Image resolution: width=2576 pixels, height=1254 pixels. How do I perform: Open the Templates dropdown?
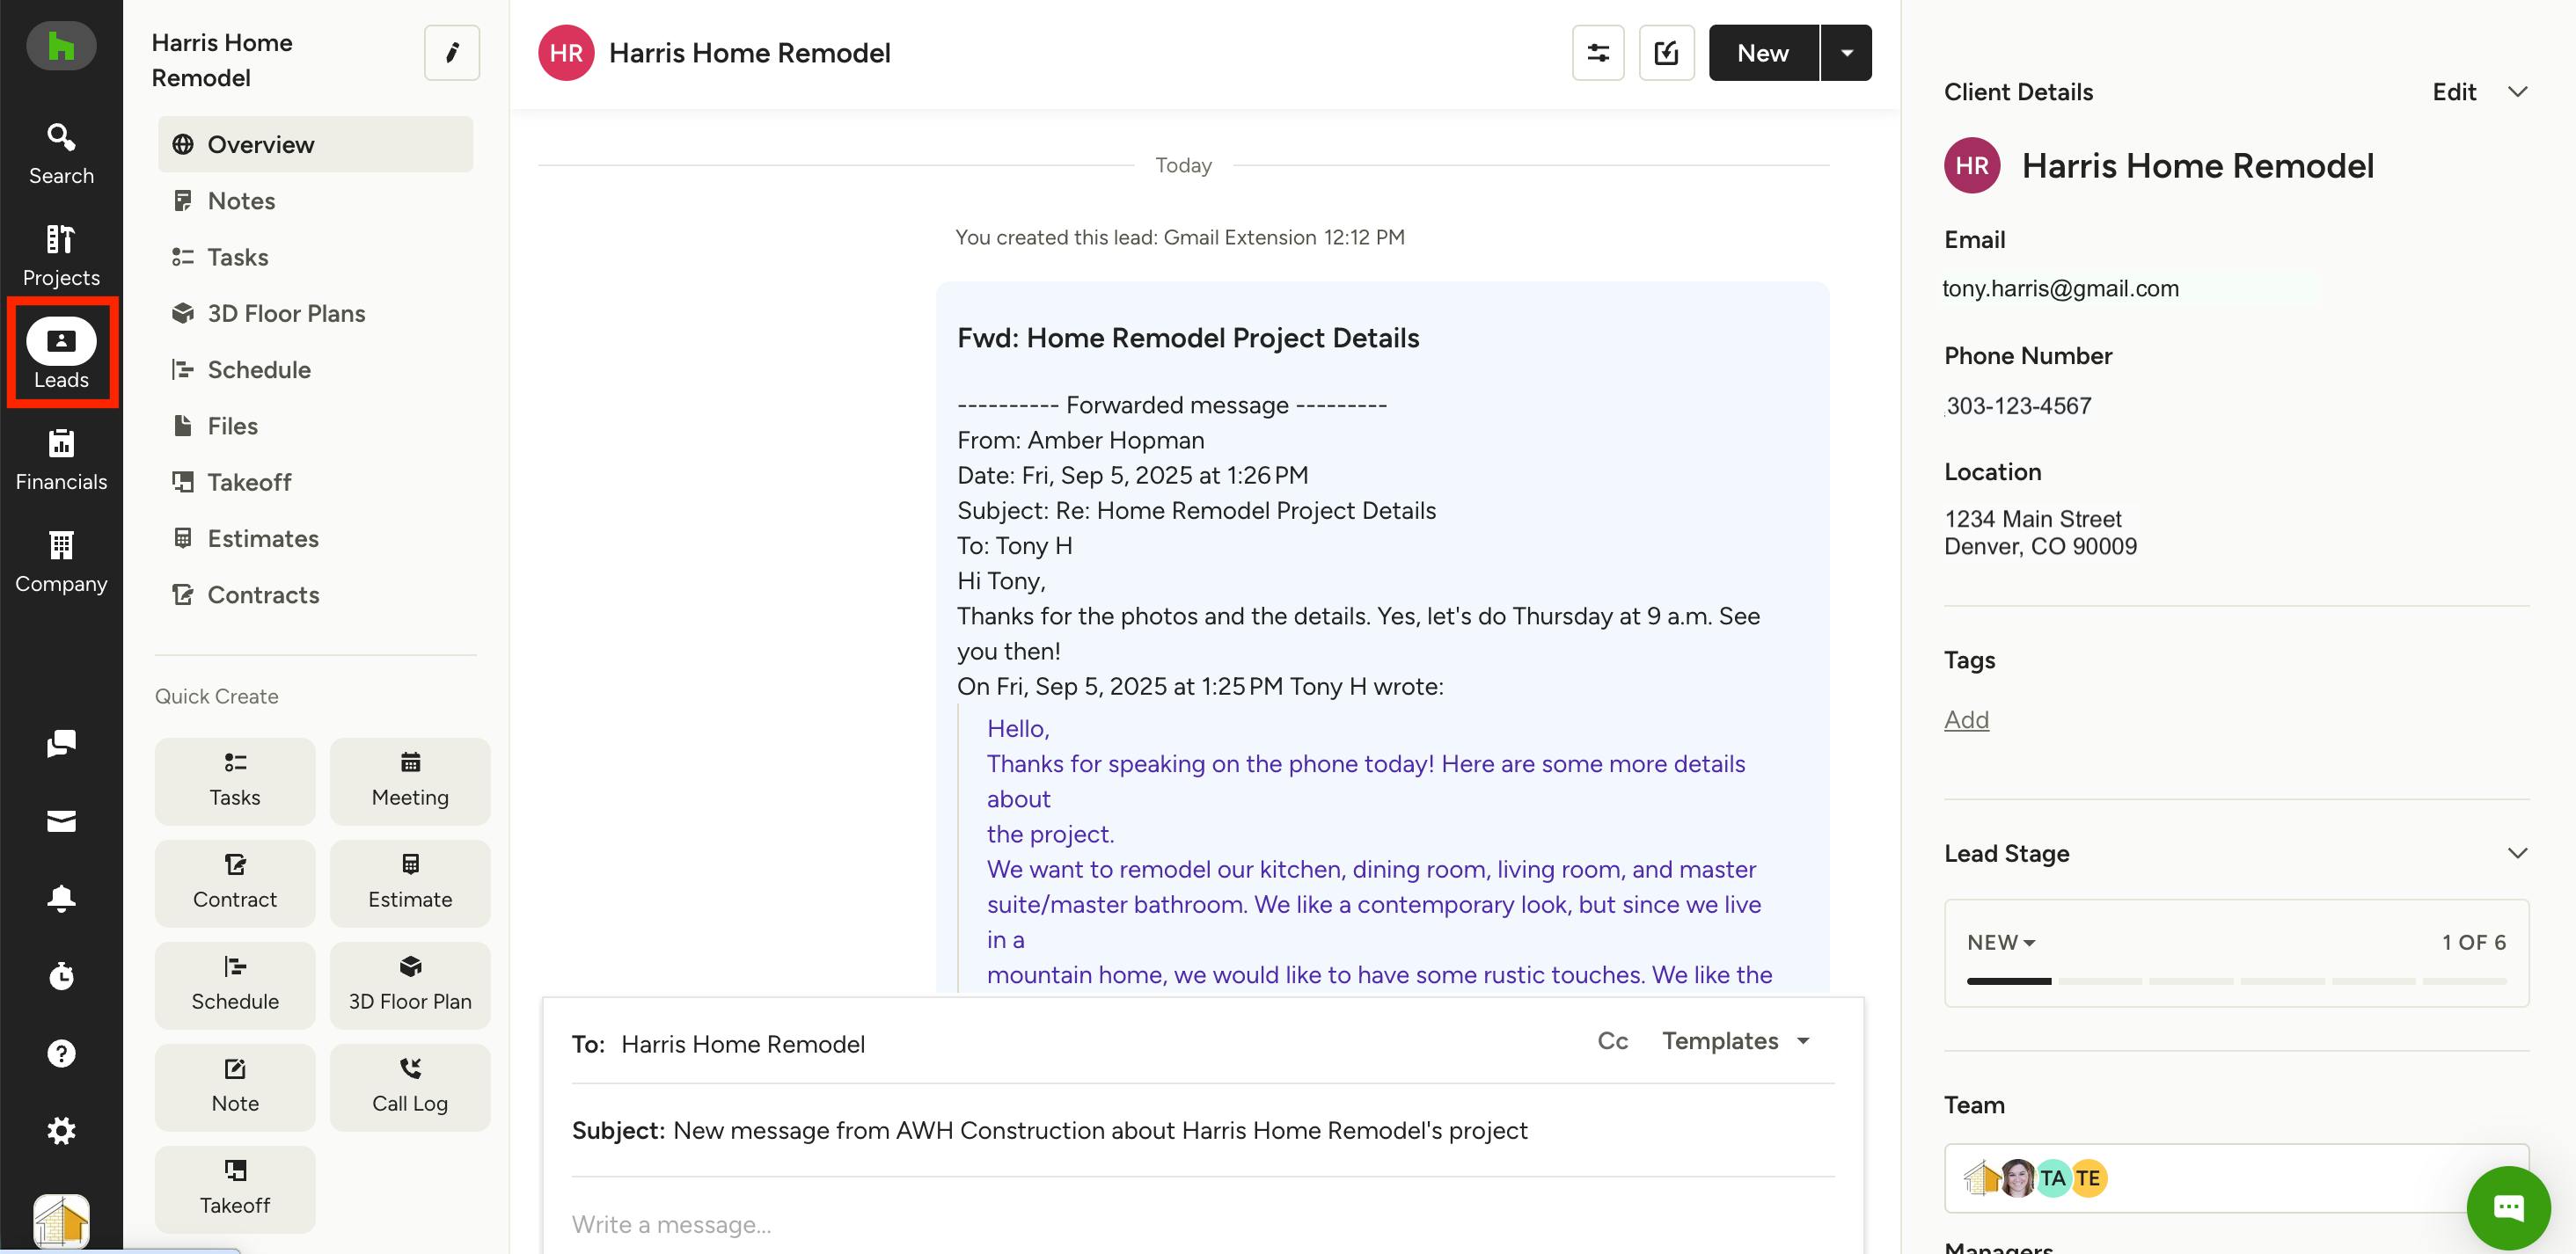[1735, 1041]
